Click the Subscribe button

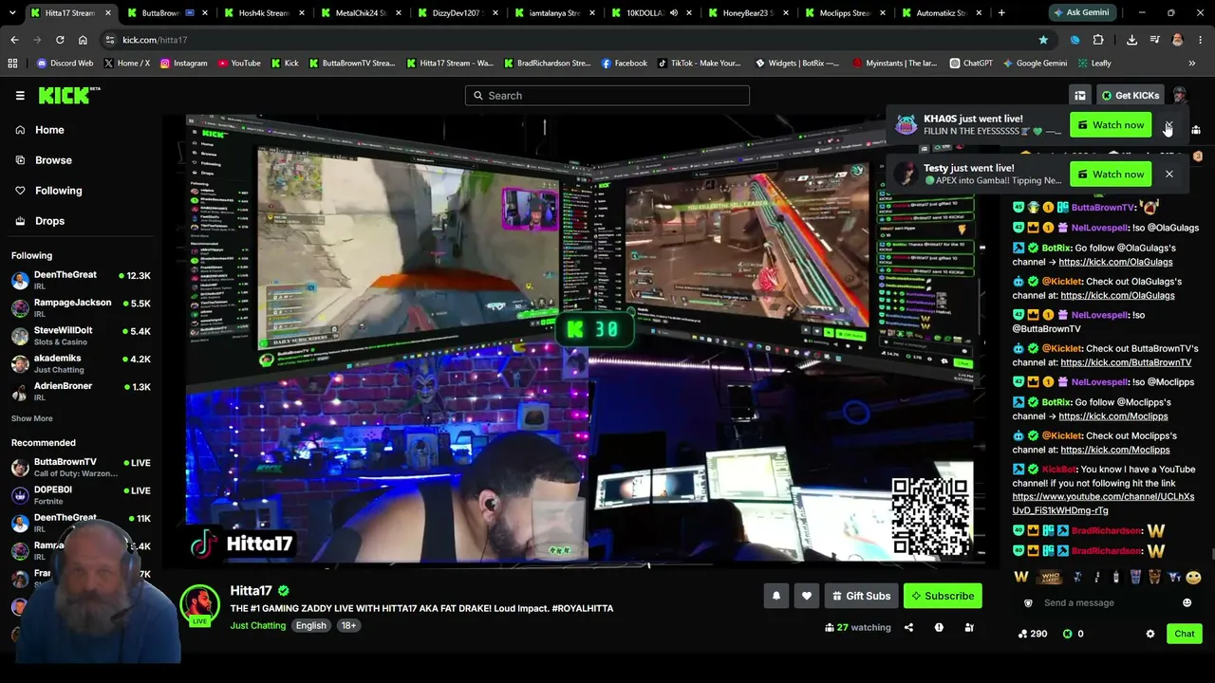[x=943, y=596]
